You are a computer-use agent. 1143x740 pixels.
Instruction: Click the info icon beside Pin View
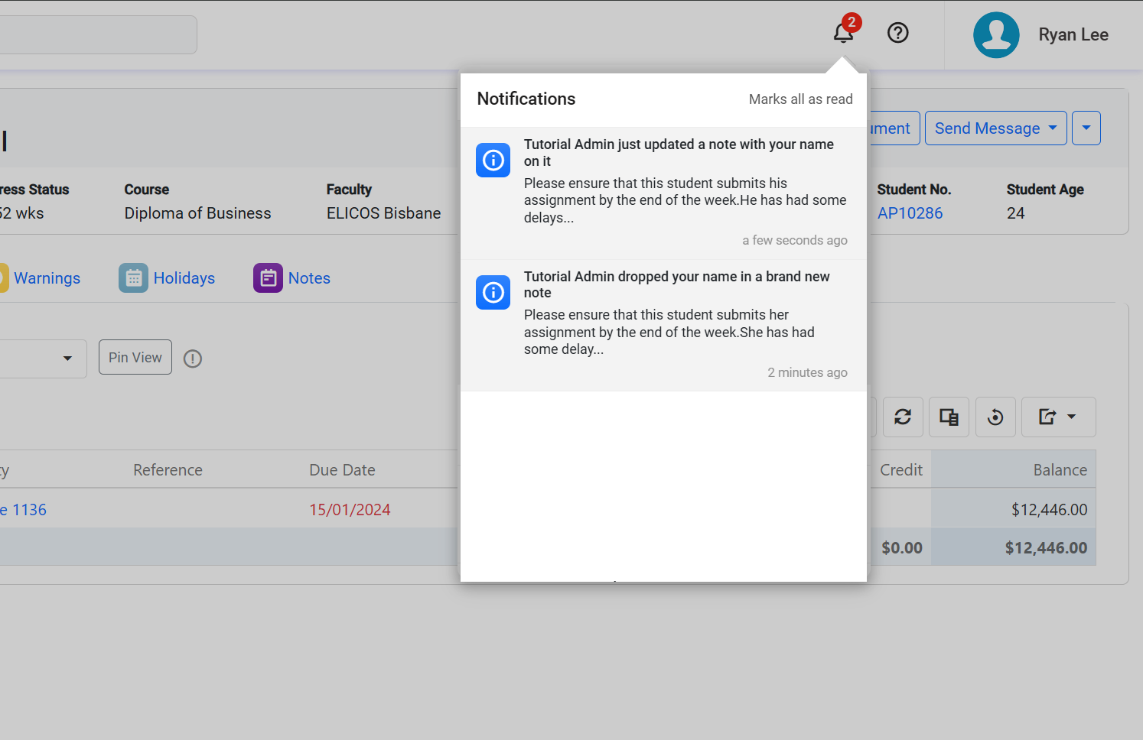pos(193,359)
